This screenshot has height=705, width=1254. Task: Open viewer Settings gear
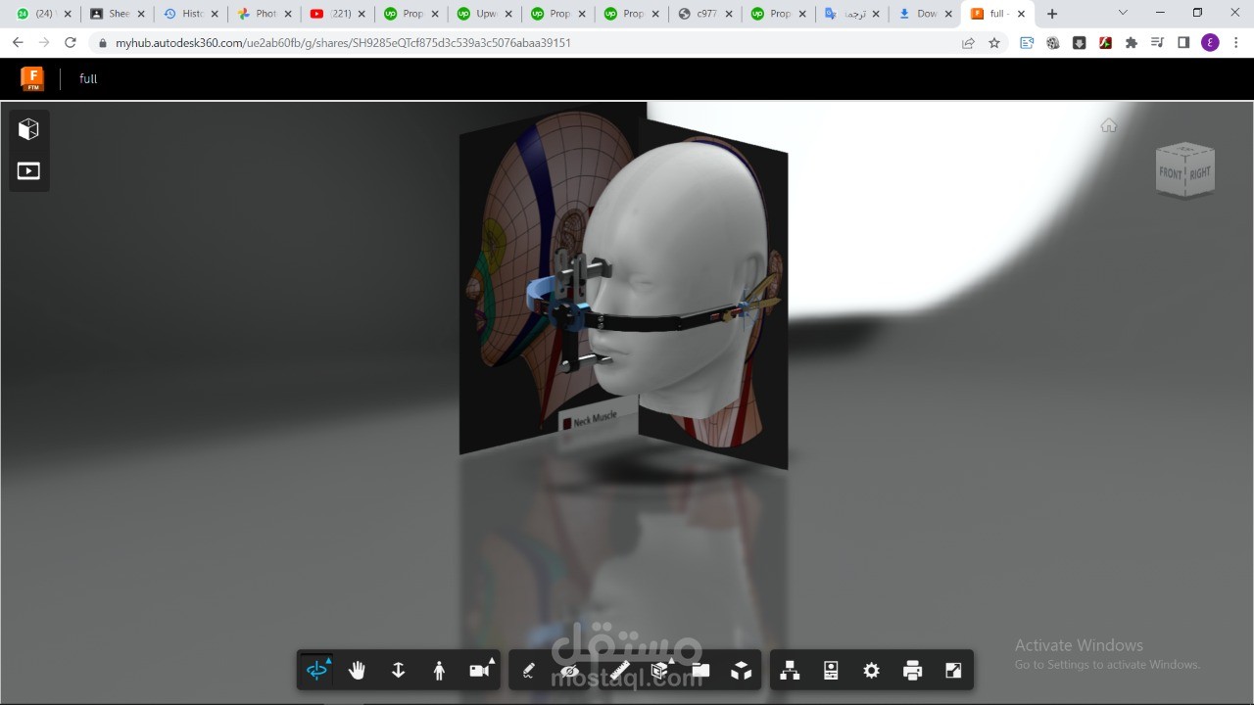coord(871,671)
